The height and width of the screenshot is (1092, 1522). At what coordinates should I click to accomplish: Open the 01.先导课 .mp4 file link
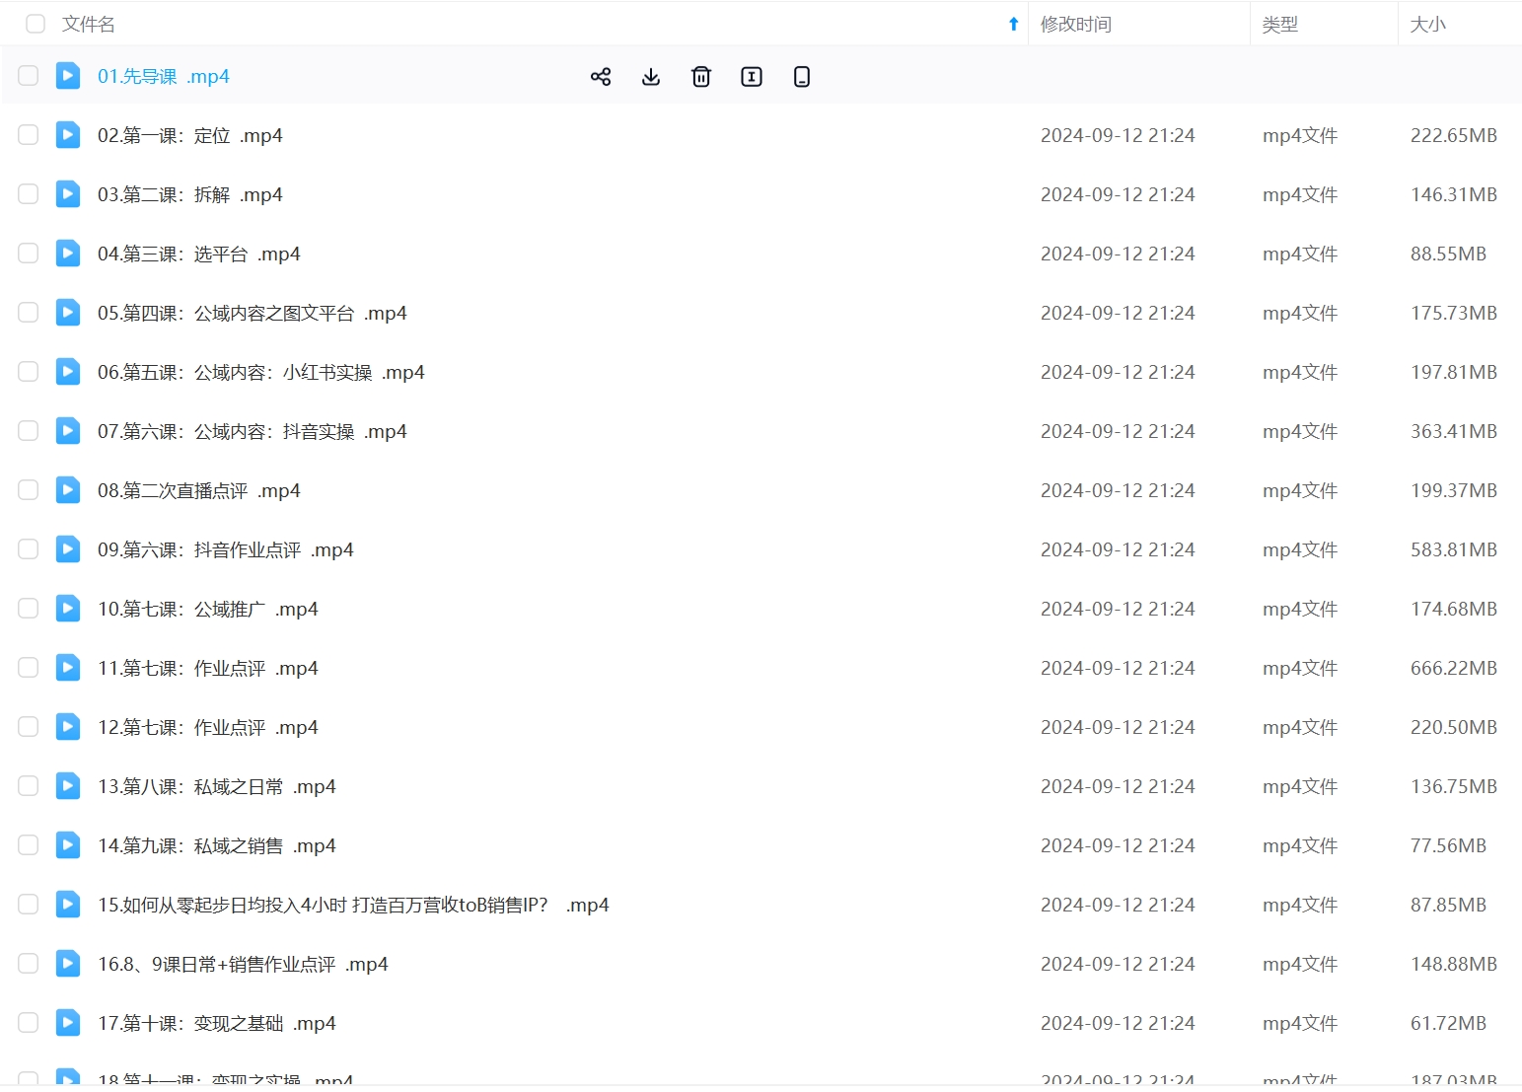pyautogui.click(x=164, y=77)
